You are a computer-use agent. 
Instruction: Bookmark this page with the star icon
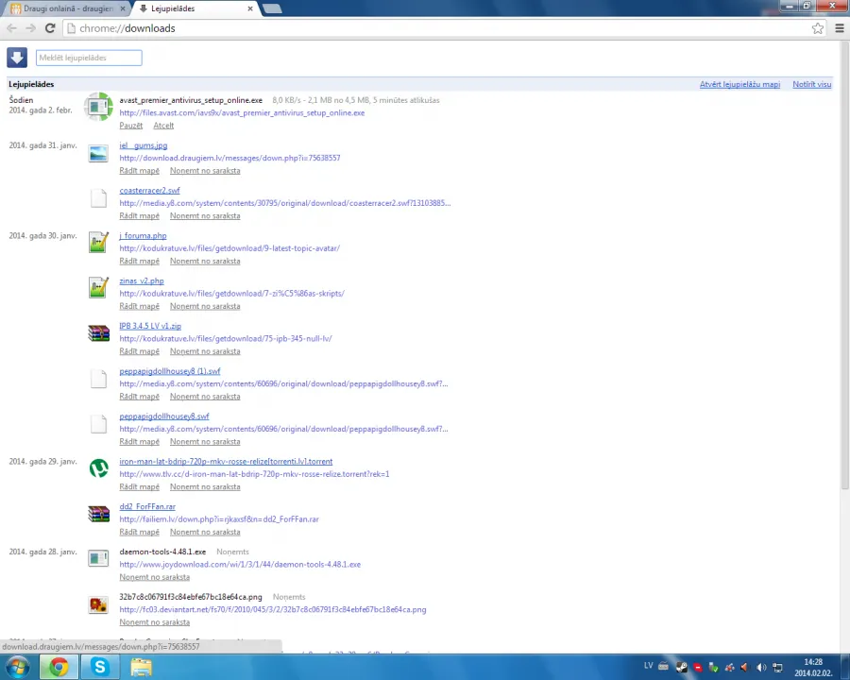click(818, 28)
